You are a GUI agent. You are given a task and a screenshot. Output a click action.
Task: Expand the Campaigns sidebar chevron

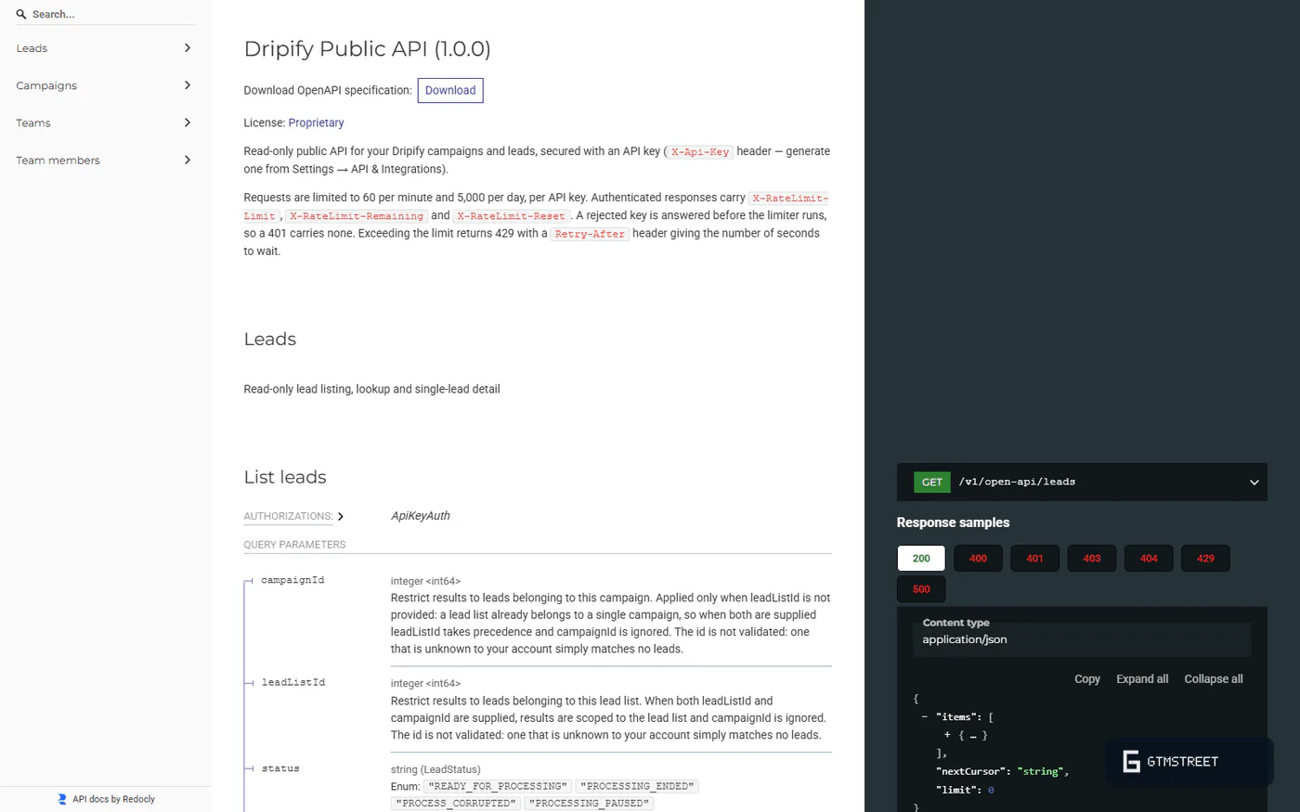point(188,84)
